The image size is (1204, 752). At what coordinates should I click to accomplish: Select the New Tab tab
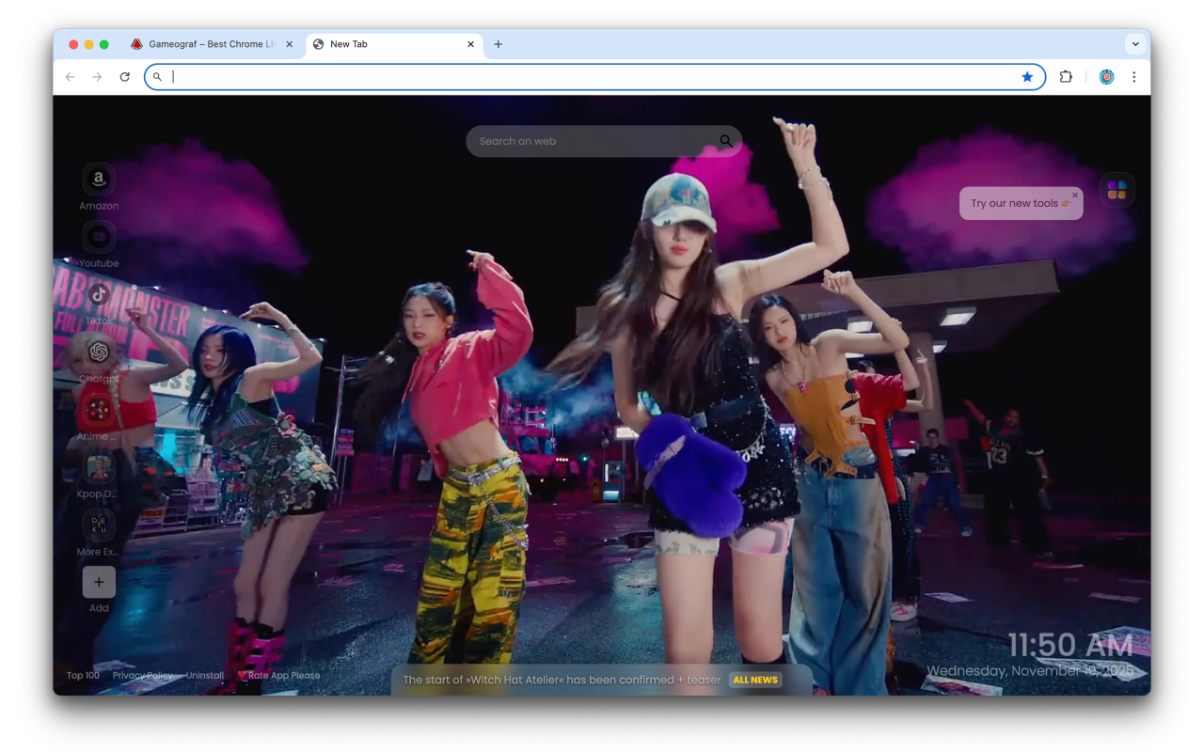click(393, 44)
